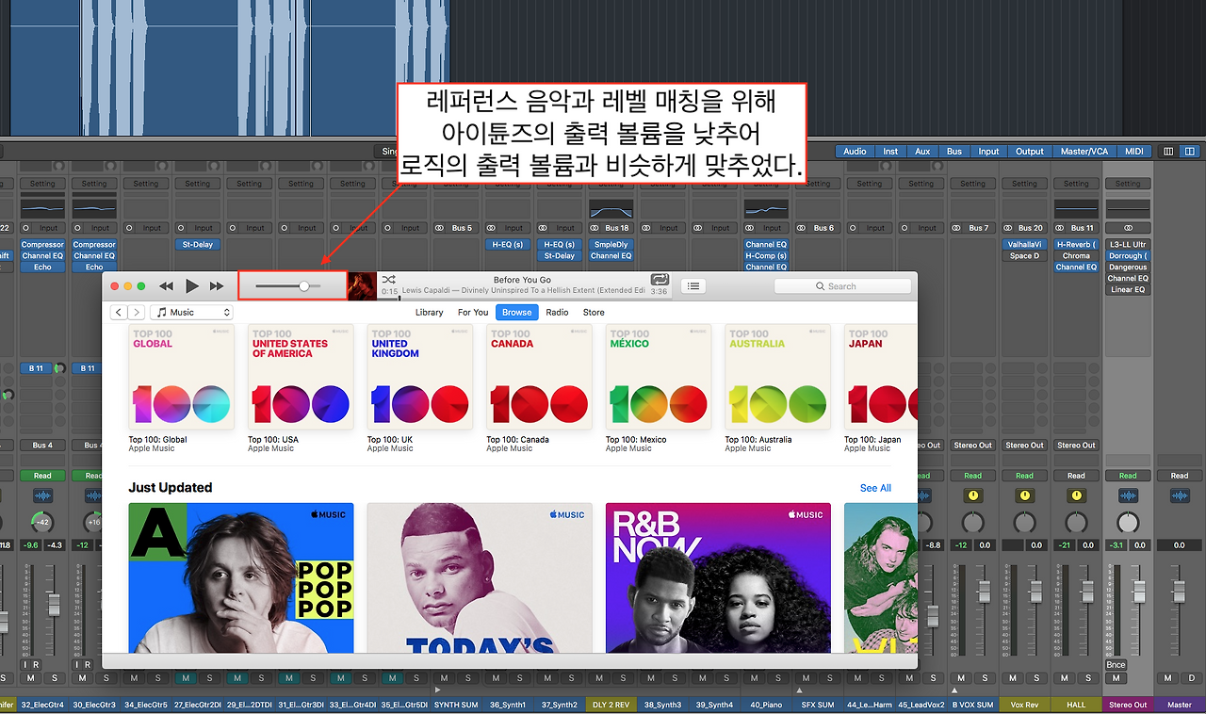
Task: Click the iTunes Search field
Action: [842, 286]
